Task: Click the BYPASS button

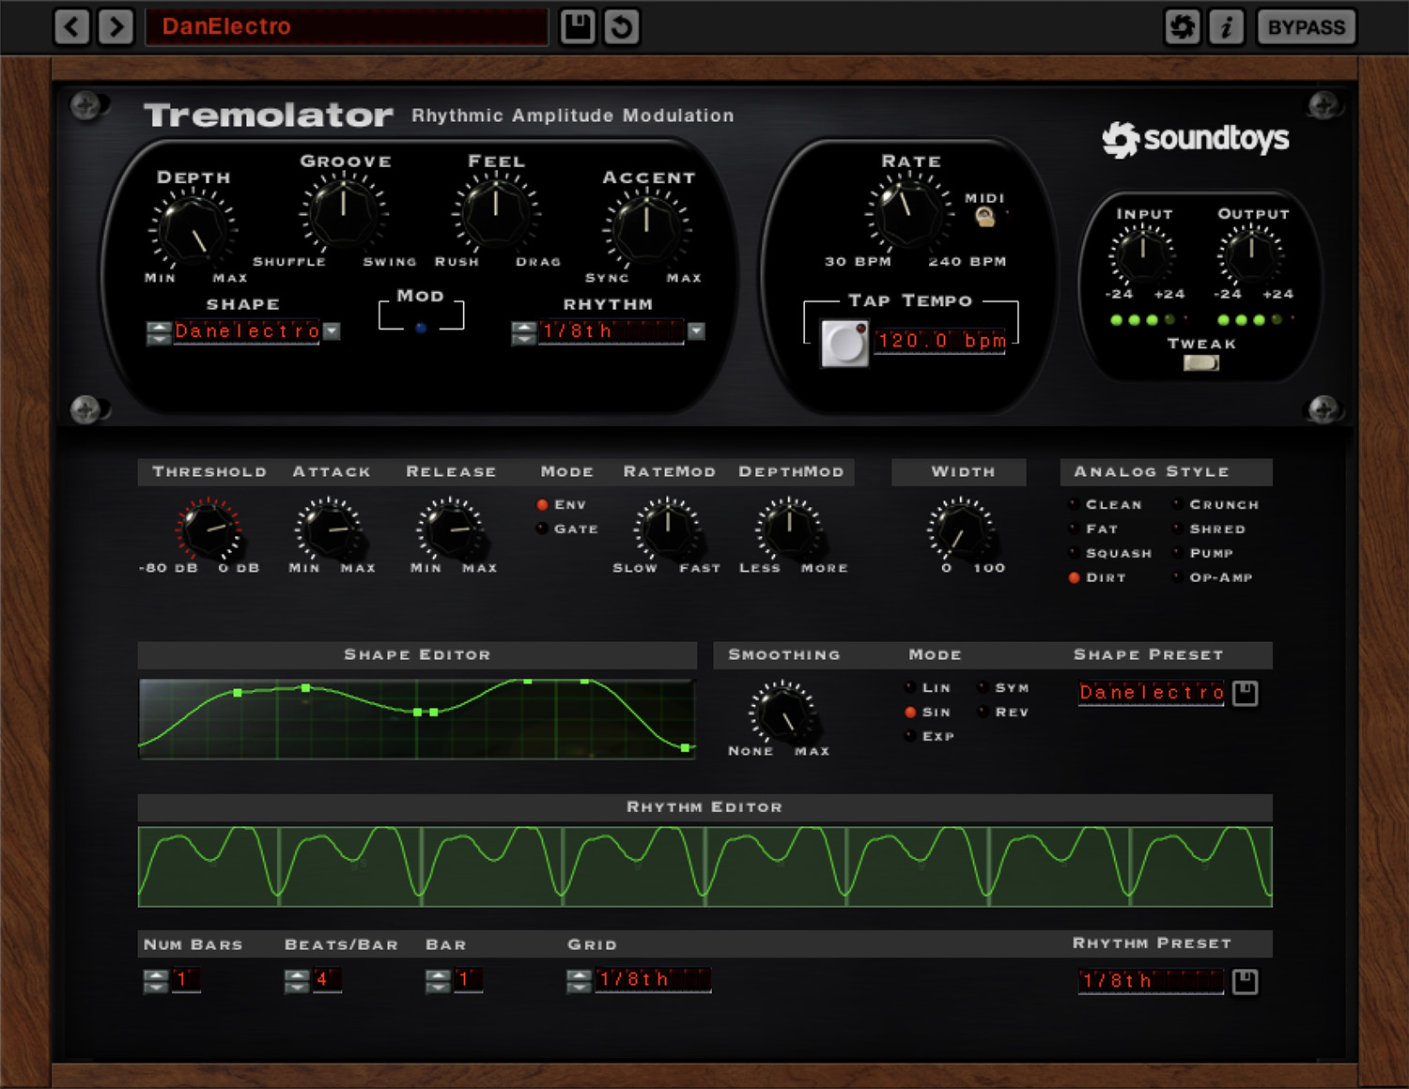Action: (x=1306, y=26)
